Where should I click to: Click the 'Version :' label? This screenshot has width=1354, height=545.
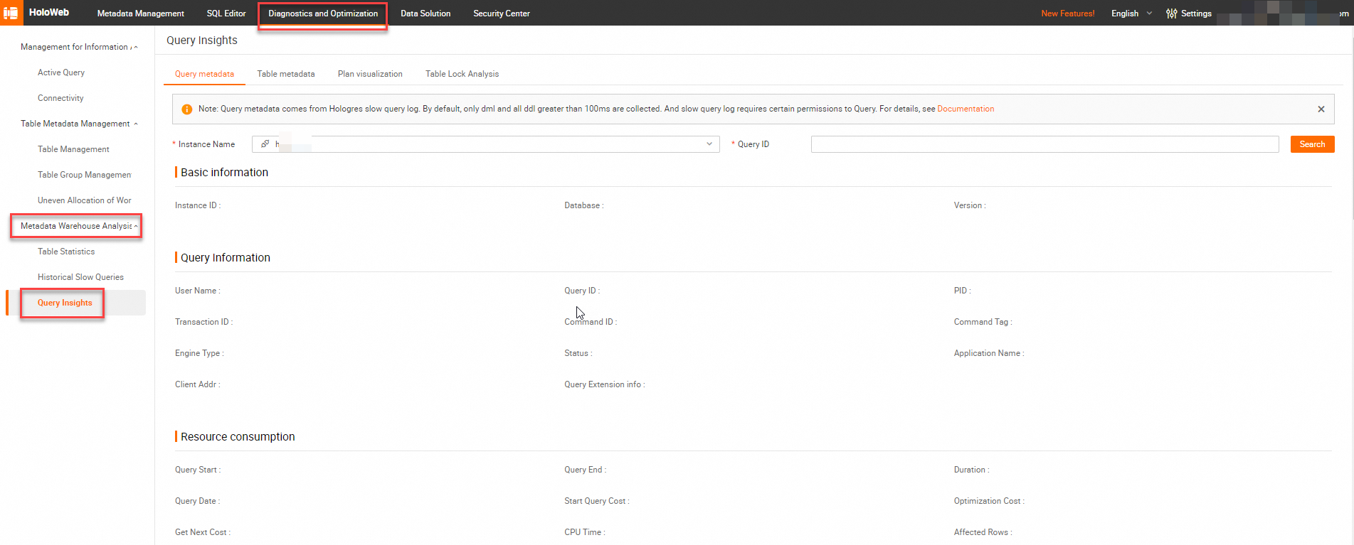pos(970,205)
